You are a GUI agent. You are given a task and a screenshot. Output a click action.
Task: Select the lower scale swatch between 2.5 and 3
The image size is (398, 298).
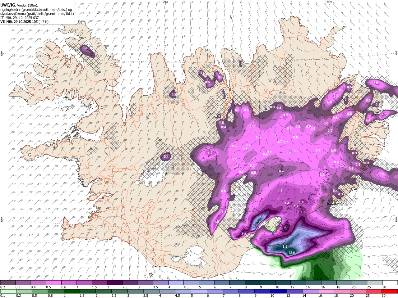click(x=119, y=291)
